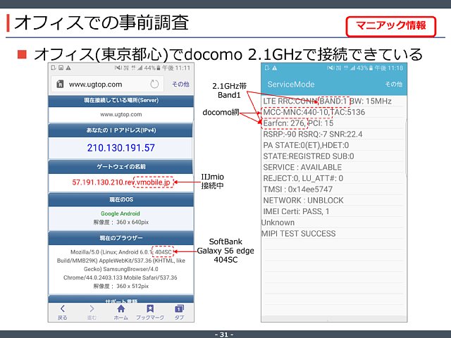This screenshot has height=338, width=451.
Task: Select the Earfcn: 276, PCI: 15 row
Action: [333, 123]
